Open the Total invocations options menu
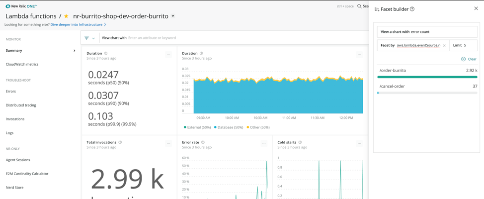 [168, 144]
